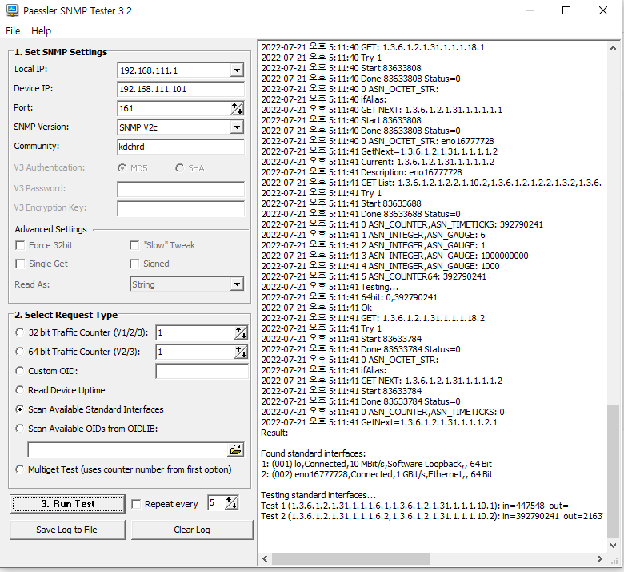Screen dimensions: 624x572
Task: Click 'Testing standard interfaces...' log line
Action: tap(318, 494)
